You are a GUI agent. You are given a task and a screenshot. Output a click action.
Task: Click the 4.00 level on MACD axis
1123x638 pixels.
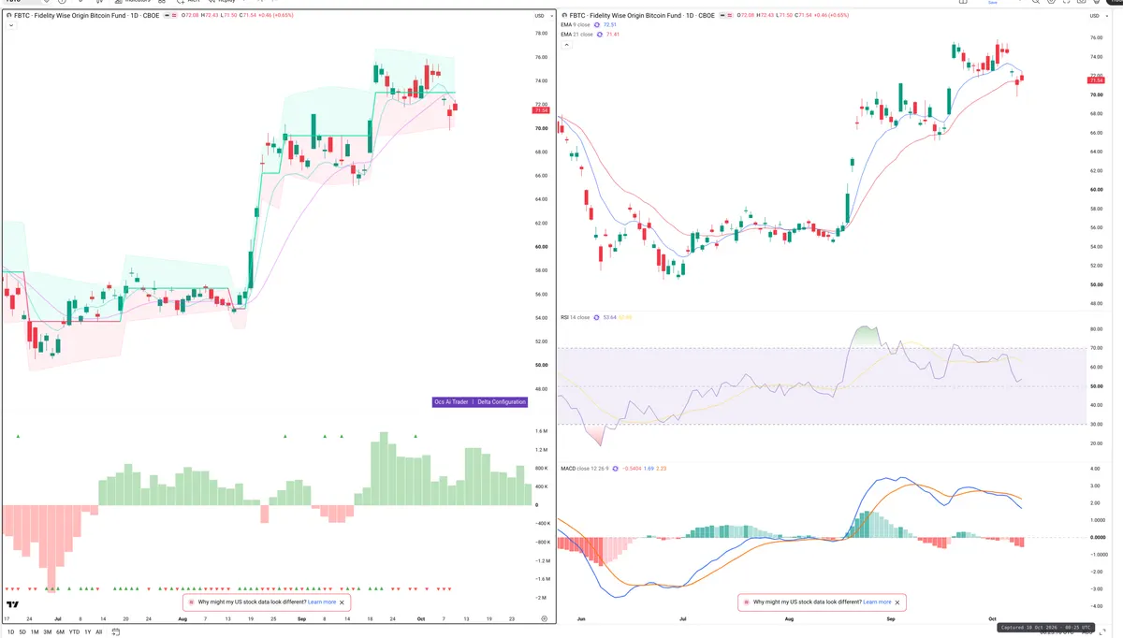(1096, 469)
